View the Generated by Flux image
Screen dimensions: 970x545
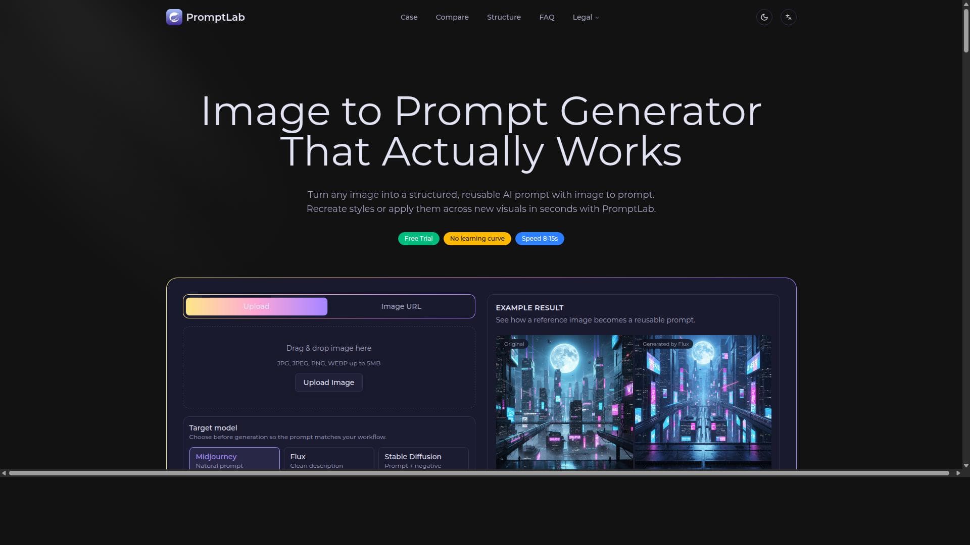(x=703, y=402)
